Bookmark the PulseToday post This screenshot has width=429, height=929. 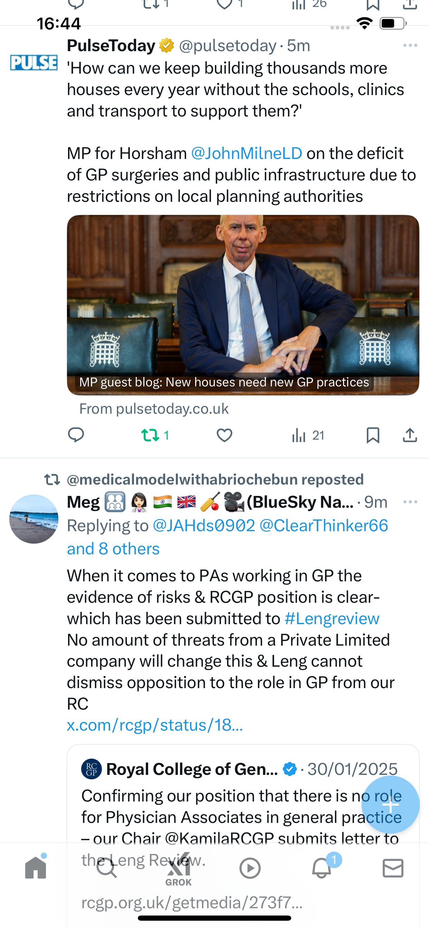[373, 435]
